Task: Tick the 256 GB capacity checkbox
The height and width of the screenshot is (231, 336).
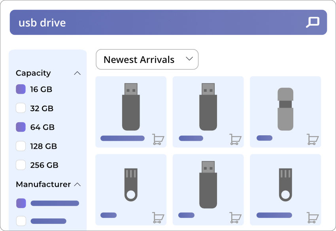Action: click(x=21, y=165)
